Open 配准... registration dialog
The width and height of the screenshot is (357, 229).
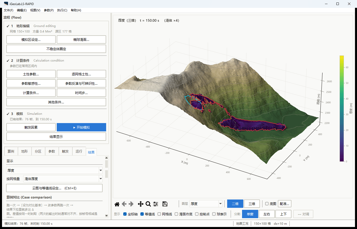tap(285, 204)
